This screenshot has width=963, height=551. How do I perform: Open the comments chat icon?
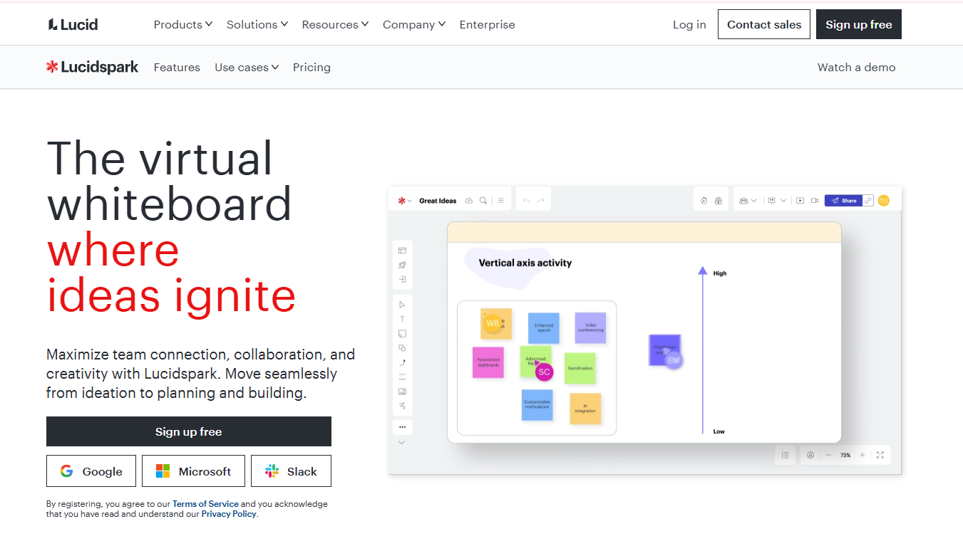click(x=772, y=201)
